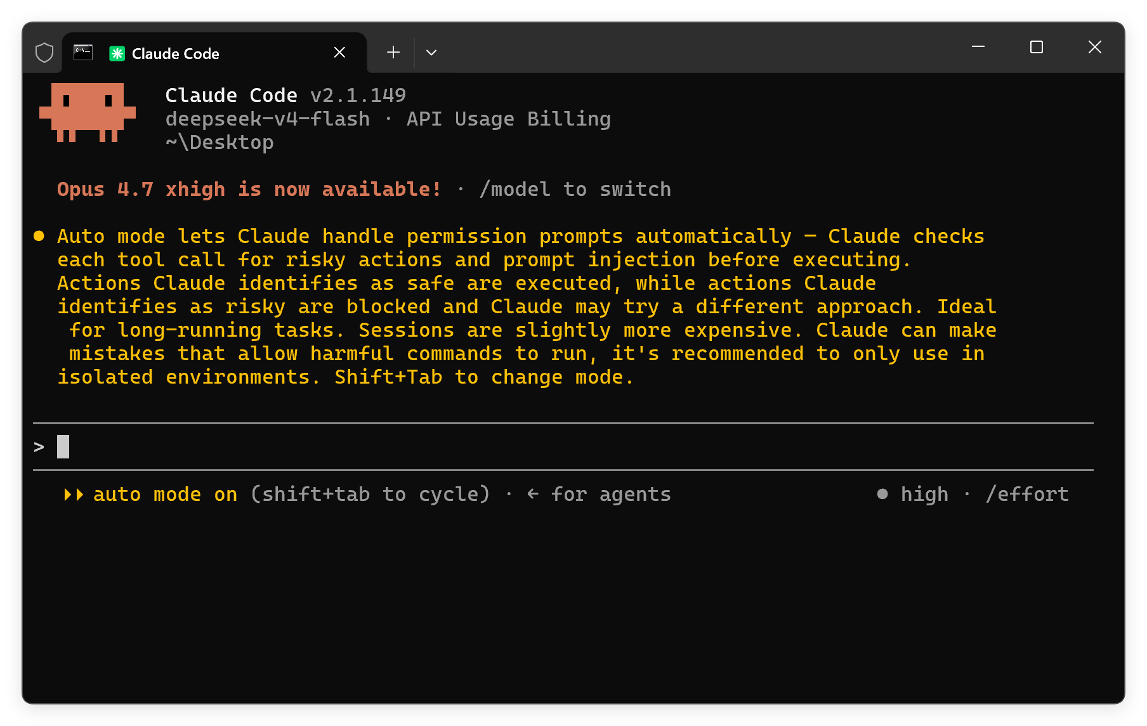Click the shield icon in title bar
This screenshot has height=726, width=1147.
[x=44, y=53]
